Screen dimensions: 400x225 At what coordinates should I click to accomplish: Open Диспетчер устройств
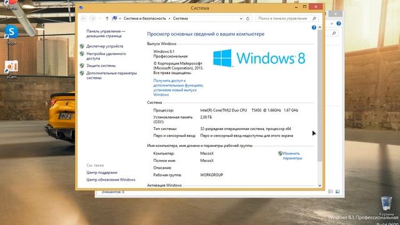pyautogui.click(x=104, y=46)
